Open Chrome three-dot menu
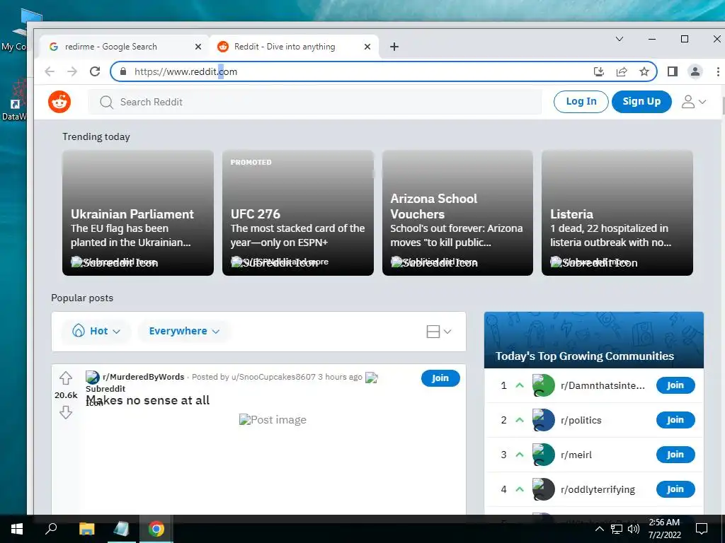The image size is (725, 543). tap(718, 71)
